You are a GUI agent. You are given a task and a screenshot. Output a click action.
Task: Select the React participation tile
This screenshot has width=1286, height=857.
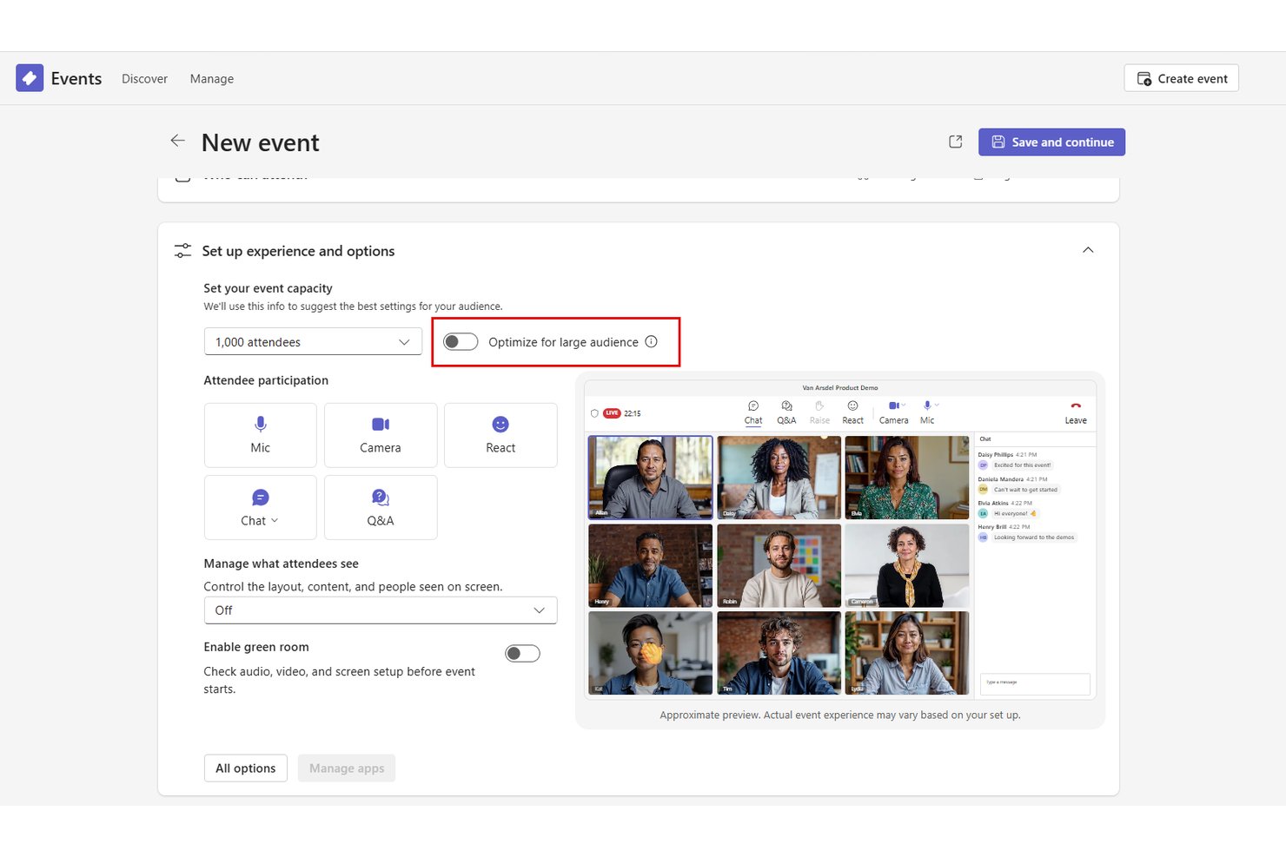[x=500, y=435]
